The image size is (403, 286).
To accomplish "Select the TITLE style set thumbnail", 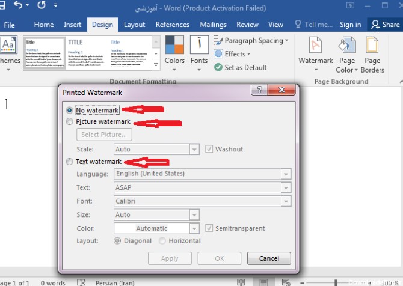I will coord(86,53).
